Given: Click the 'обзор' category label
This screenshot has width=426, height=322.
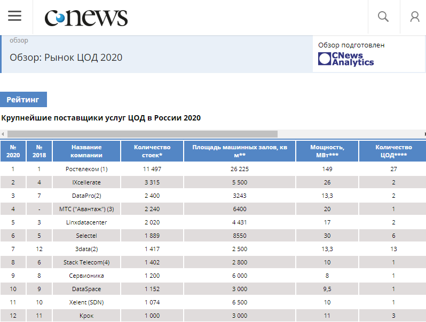Looking at the screenshot, I should coord(19,41).
